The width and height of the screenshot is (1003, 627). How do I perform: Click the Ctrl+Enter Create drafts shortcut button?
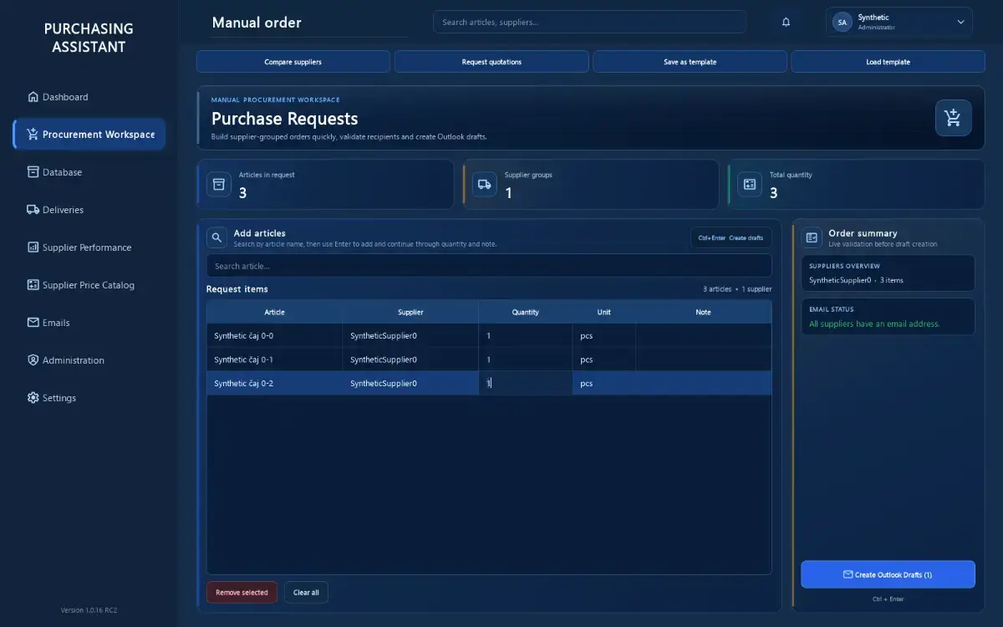click(x=731, y=237)
